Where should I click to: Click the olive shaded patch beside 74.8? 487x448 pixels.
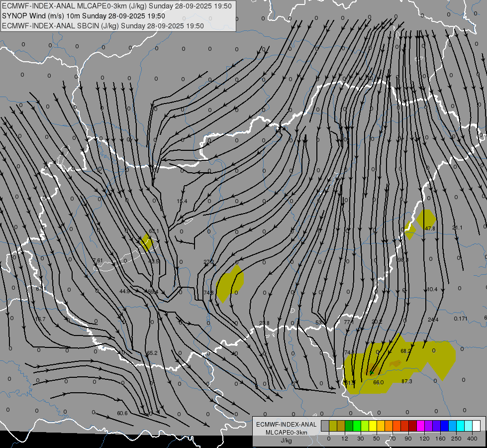[230, 284]
